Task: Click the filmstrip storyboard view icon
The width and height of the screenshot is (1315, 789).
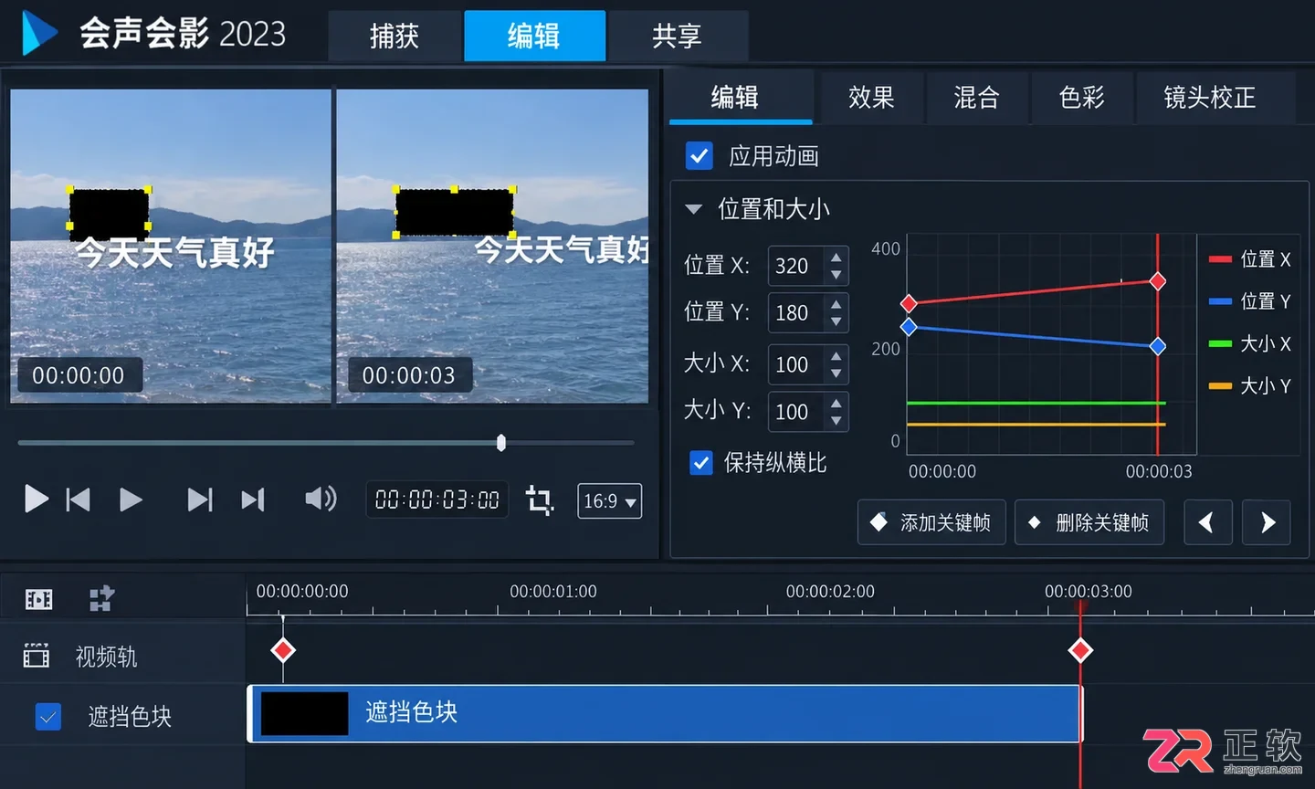Action: 38,599
